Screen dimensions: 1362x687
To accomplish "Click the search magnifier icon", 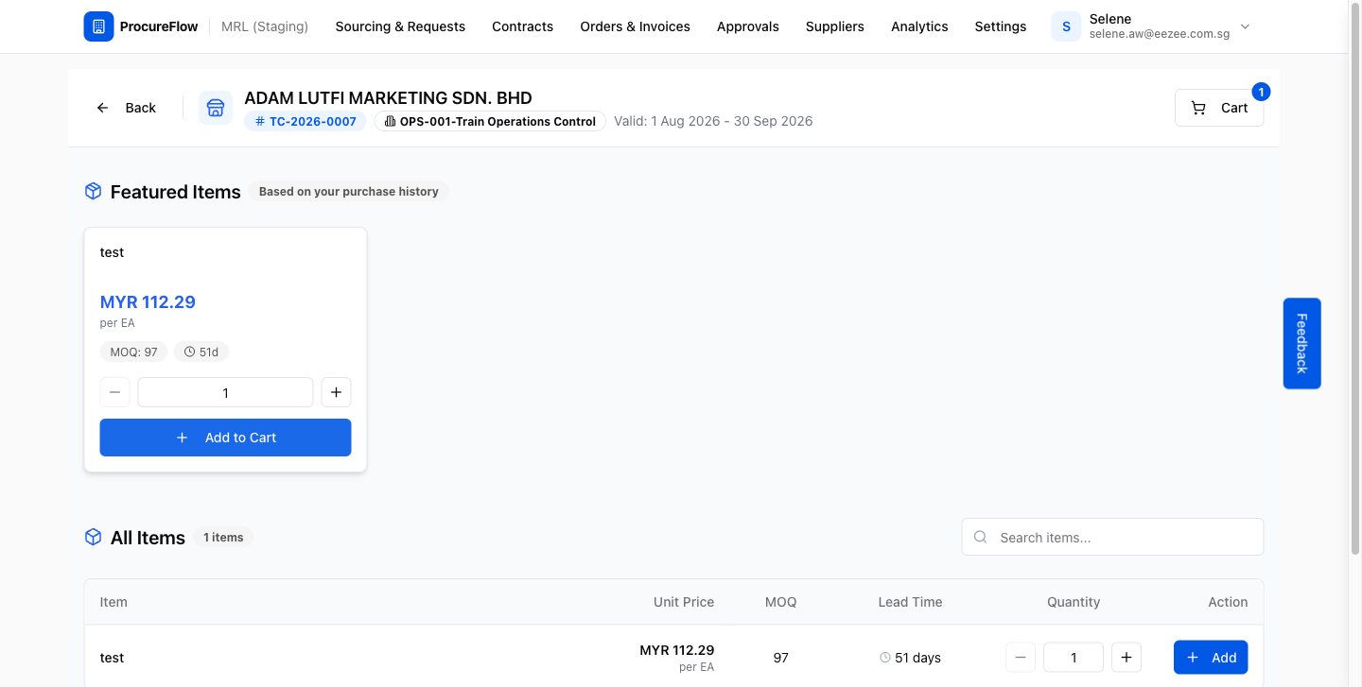I will [981, 538].
